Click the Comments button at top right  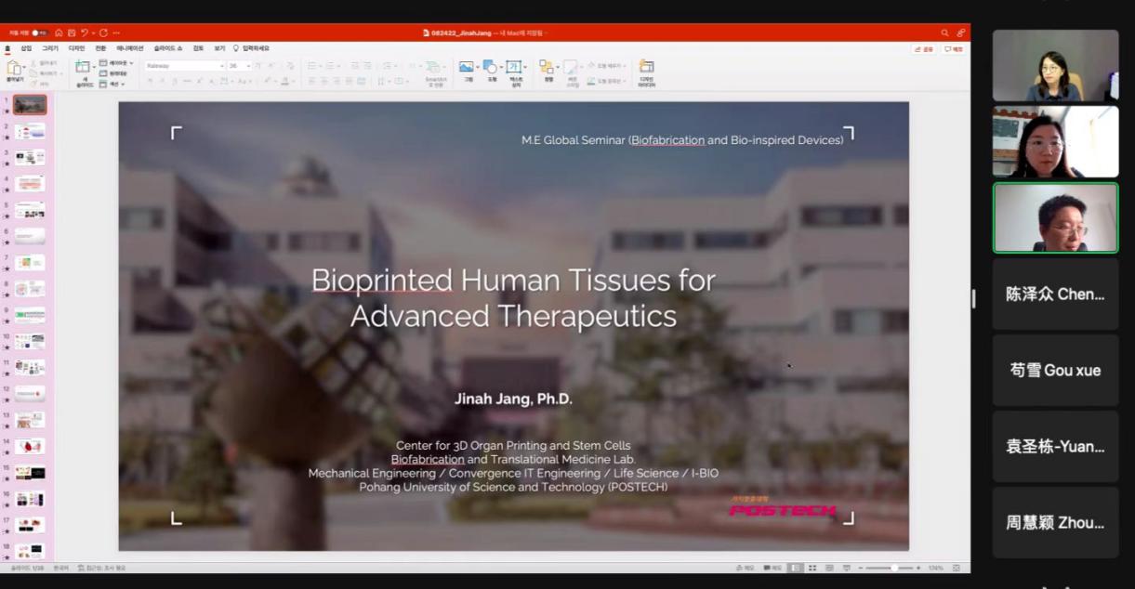pyautogui.click(x=954, y=49)
